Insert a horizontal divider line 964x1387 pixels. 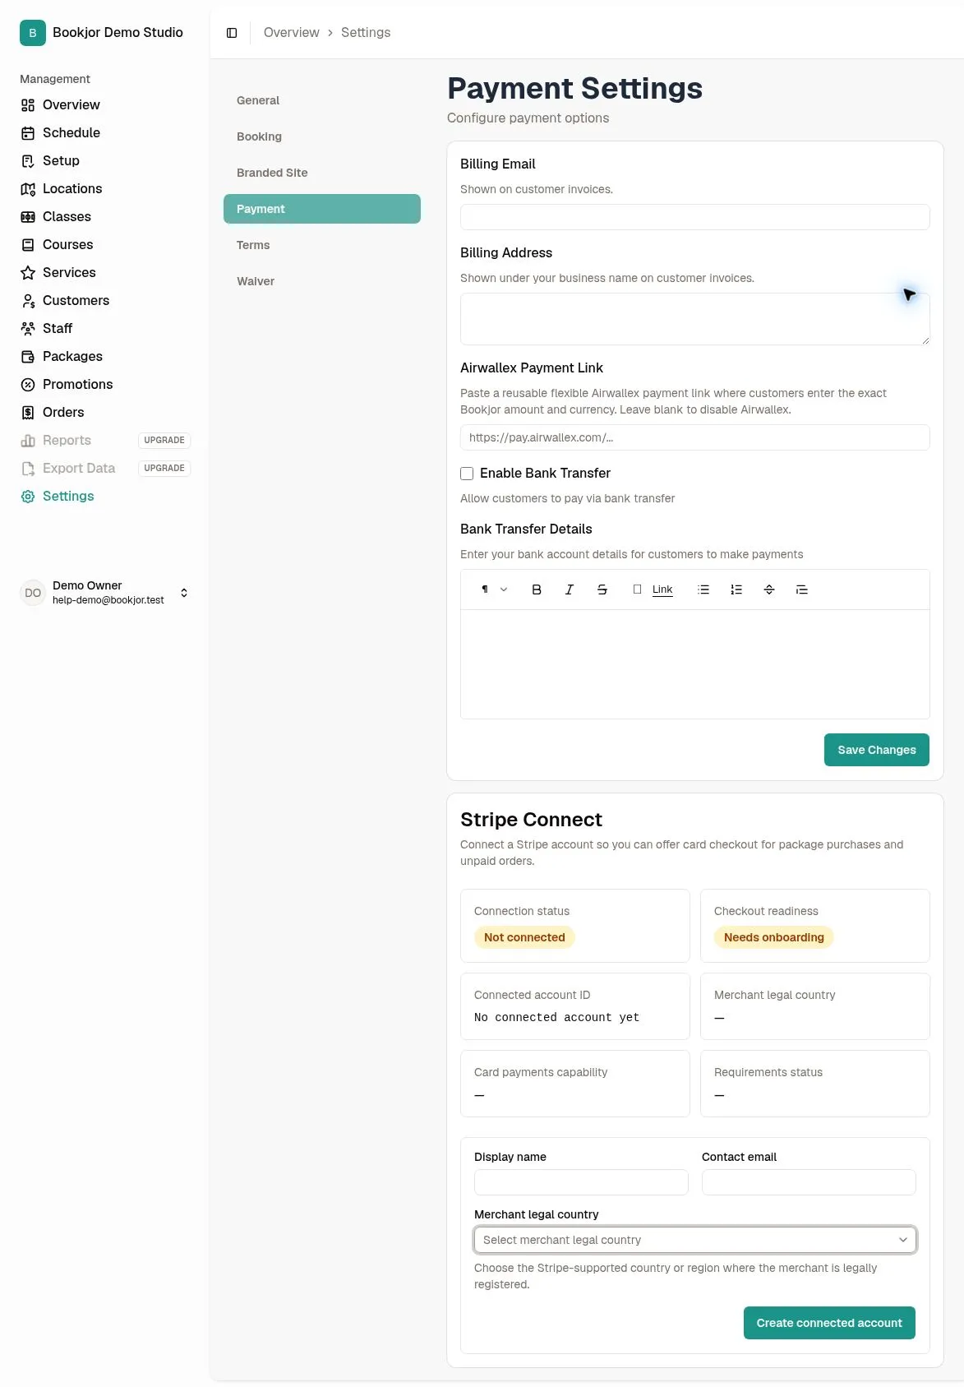pyautogui.click(x=769, y=589)
